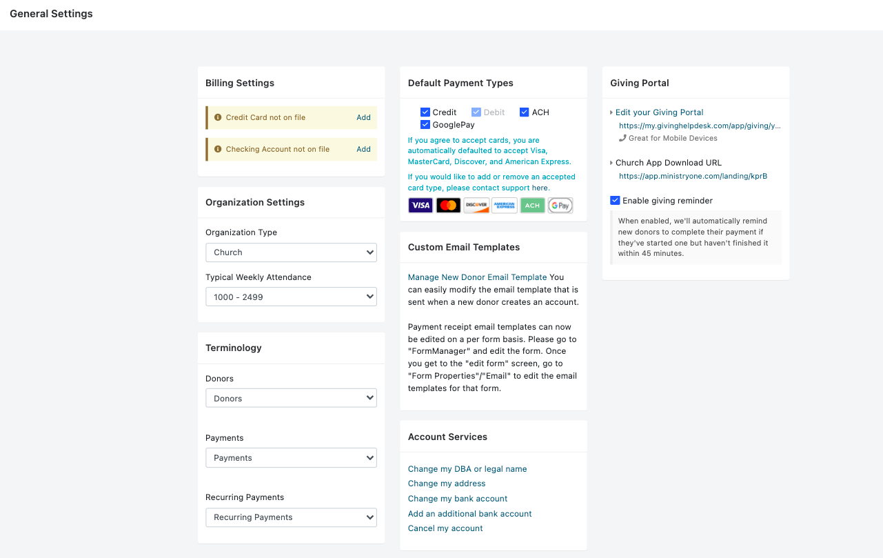Click the General Settings page title
This screenshot has width=883, height=558.
click(51, 14)
